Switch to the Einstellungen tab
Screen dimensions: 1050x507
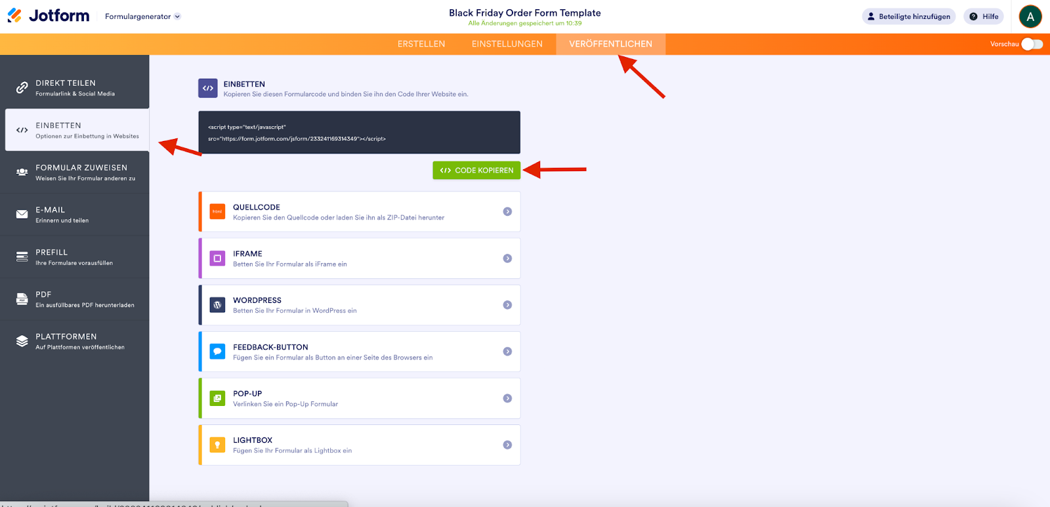tap(507, 44)
